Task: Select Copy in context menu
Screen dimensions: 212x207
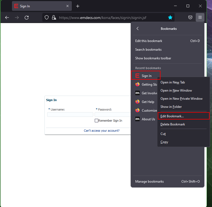Action: coord(183,142)
